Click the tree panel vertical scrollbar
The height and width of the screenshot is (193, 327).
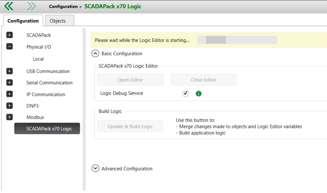point(84,109)
